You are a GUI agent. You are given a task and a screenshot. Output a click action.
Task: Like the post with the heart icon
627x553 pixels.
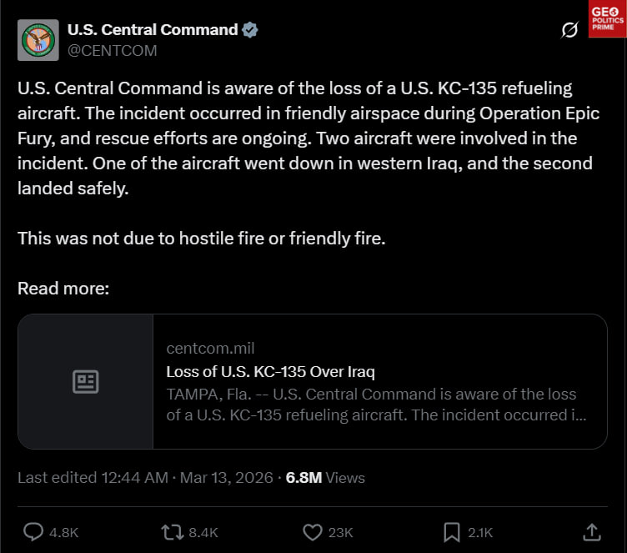point(312,531)
